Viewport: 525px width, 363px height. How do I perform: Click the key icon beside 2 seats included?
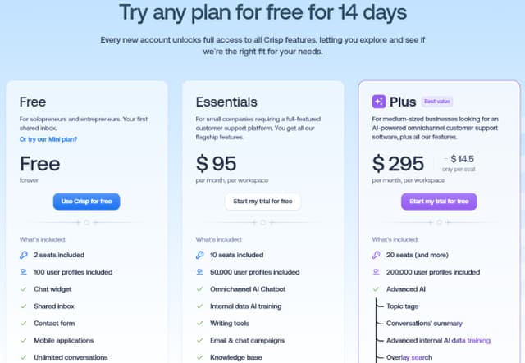(x=24, y=256)
